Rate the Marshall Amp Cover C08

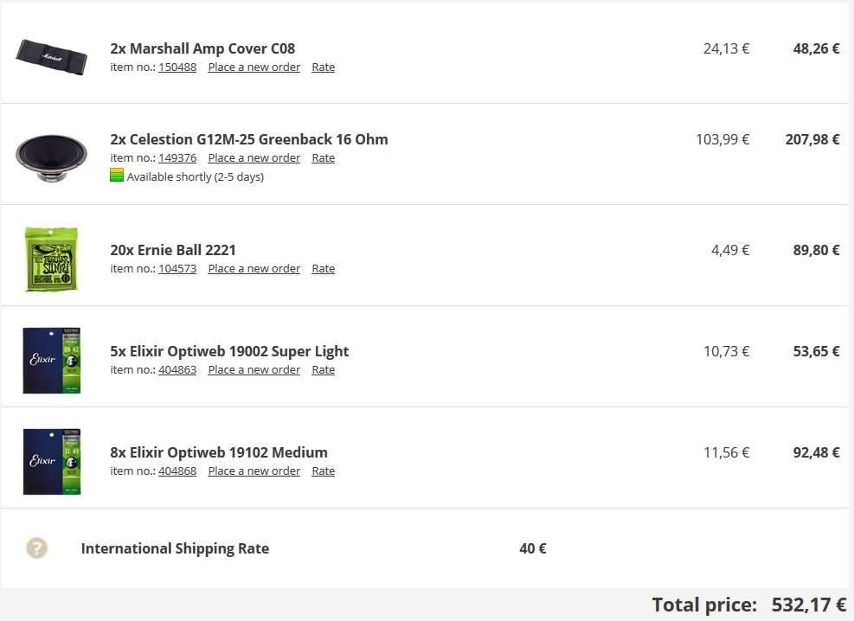click(323, 67)
